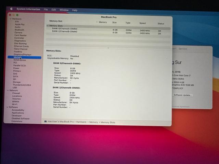Image resolution: width=219 pixels, height=164 pixels.
Task: Open the Edit menu
Action: click(x=54, y=10)
